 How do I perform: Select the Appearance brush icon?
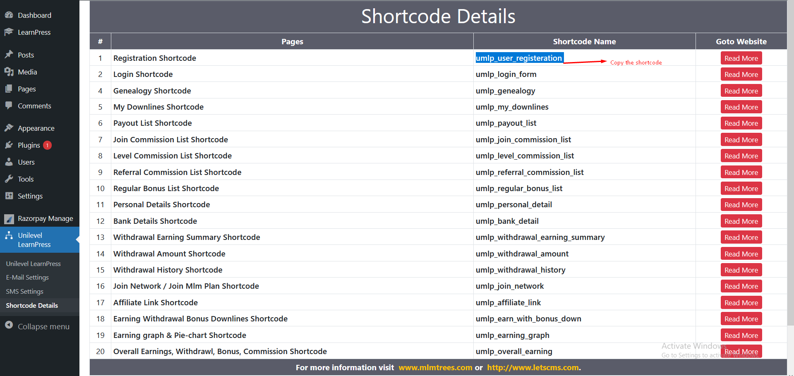tap(9, 128)
